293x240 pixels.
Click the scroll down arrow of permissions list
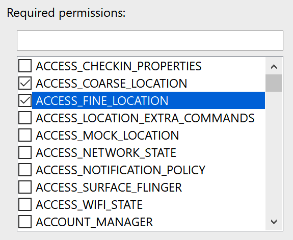coord(274,222)
